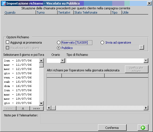The height and width of the screenshot is (132, 153).
Task: Click the date list scroll down arrow
Action: point(41,103)
